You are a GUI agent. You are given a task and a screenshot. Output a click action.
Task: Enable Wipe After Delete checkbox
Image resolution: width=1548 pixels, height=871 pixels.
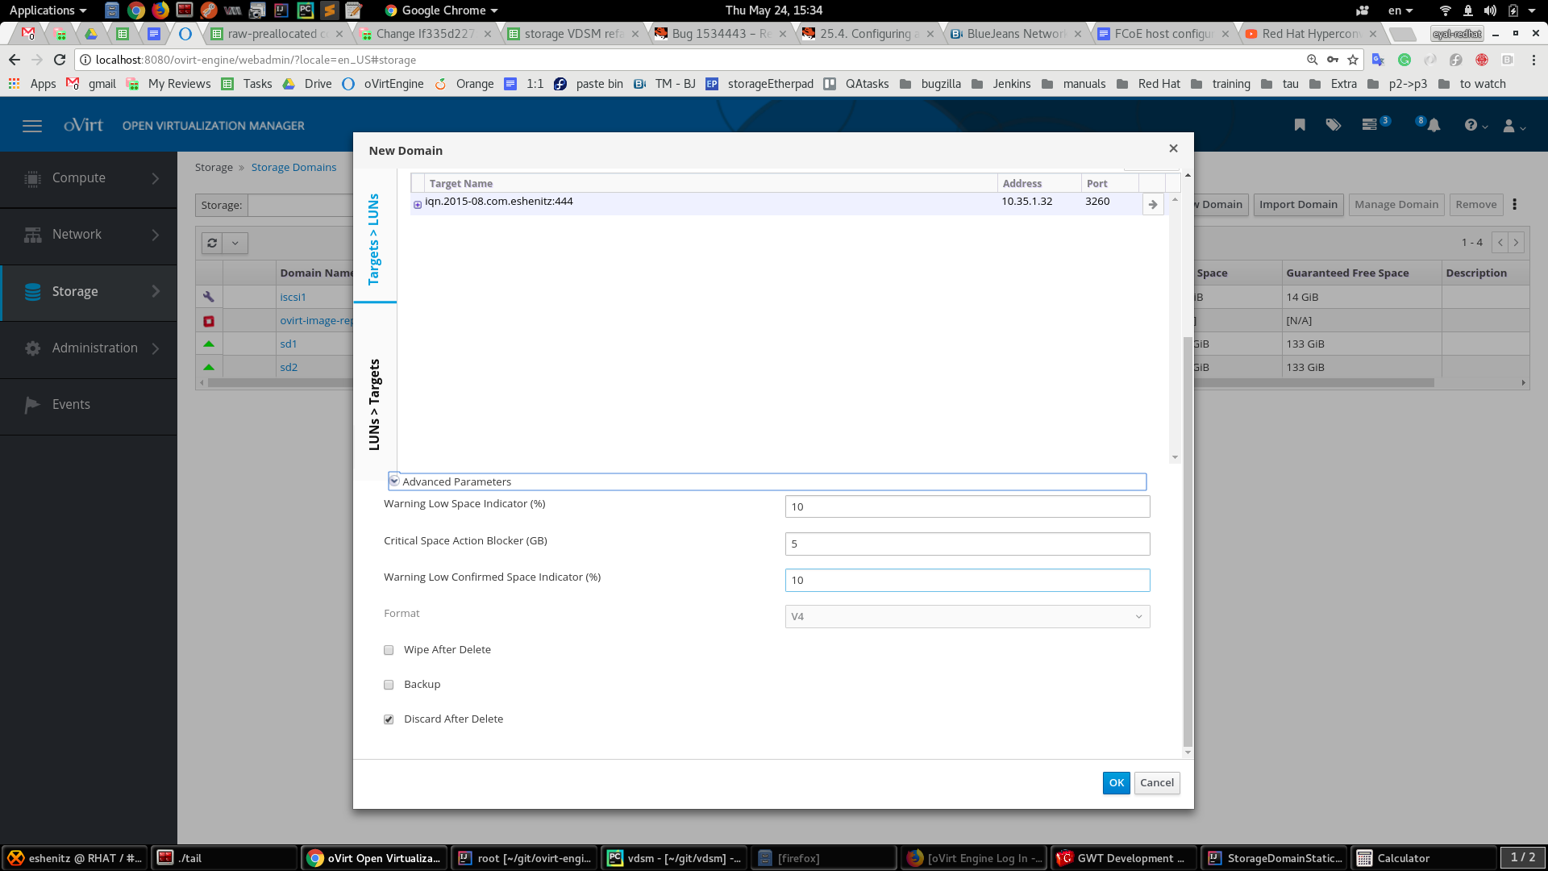[x=389, y=650]
